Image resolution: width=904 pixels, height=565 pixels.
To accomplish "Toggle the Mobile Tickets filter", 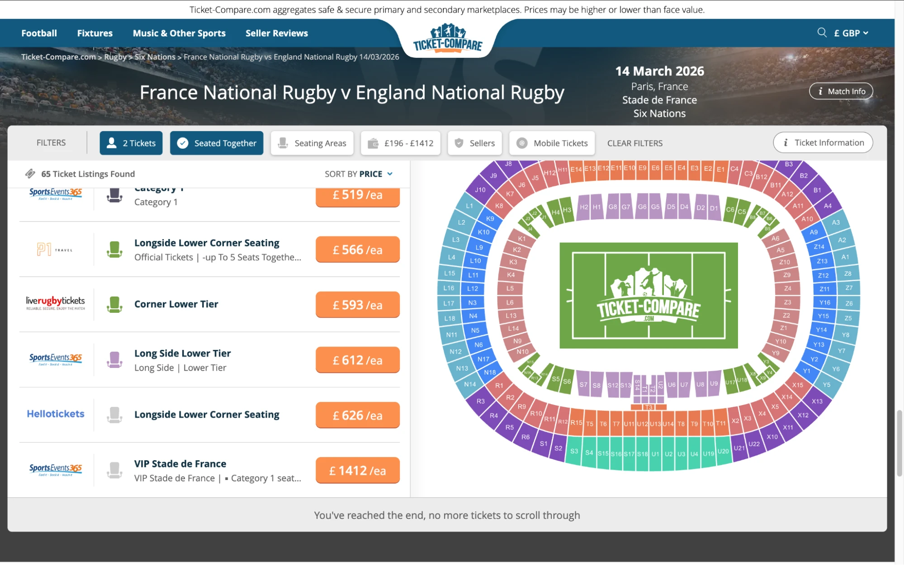I will pyautogui.click(x=552, y=143).
